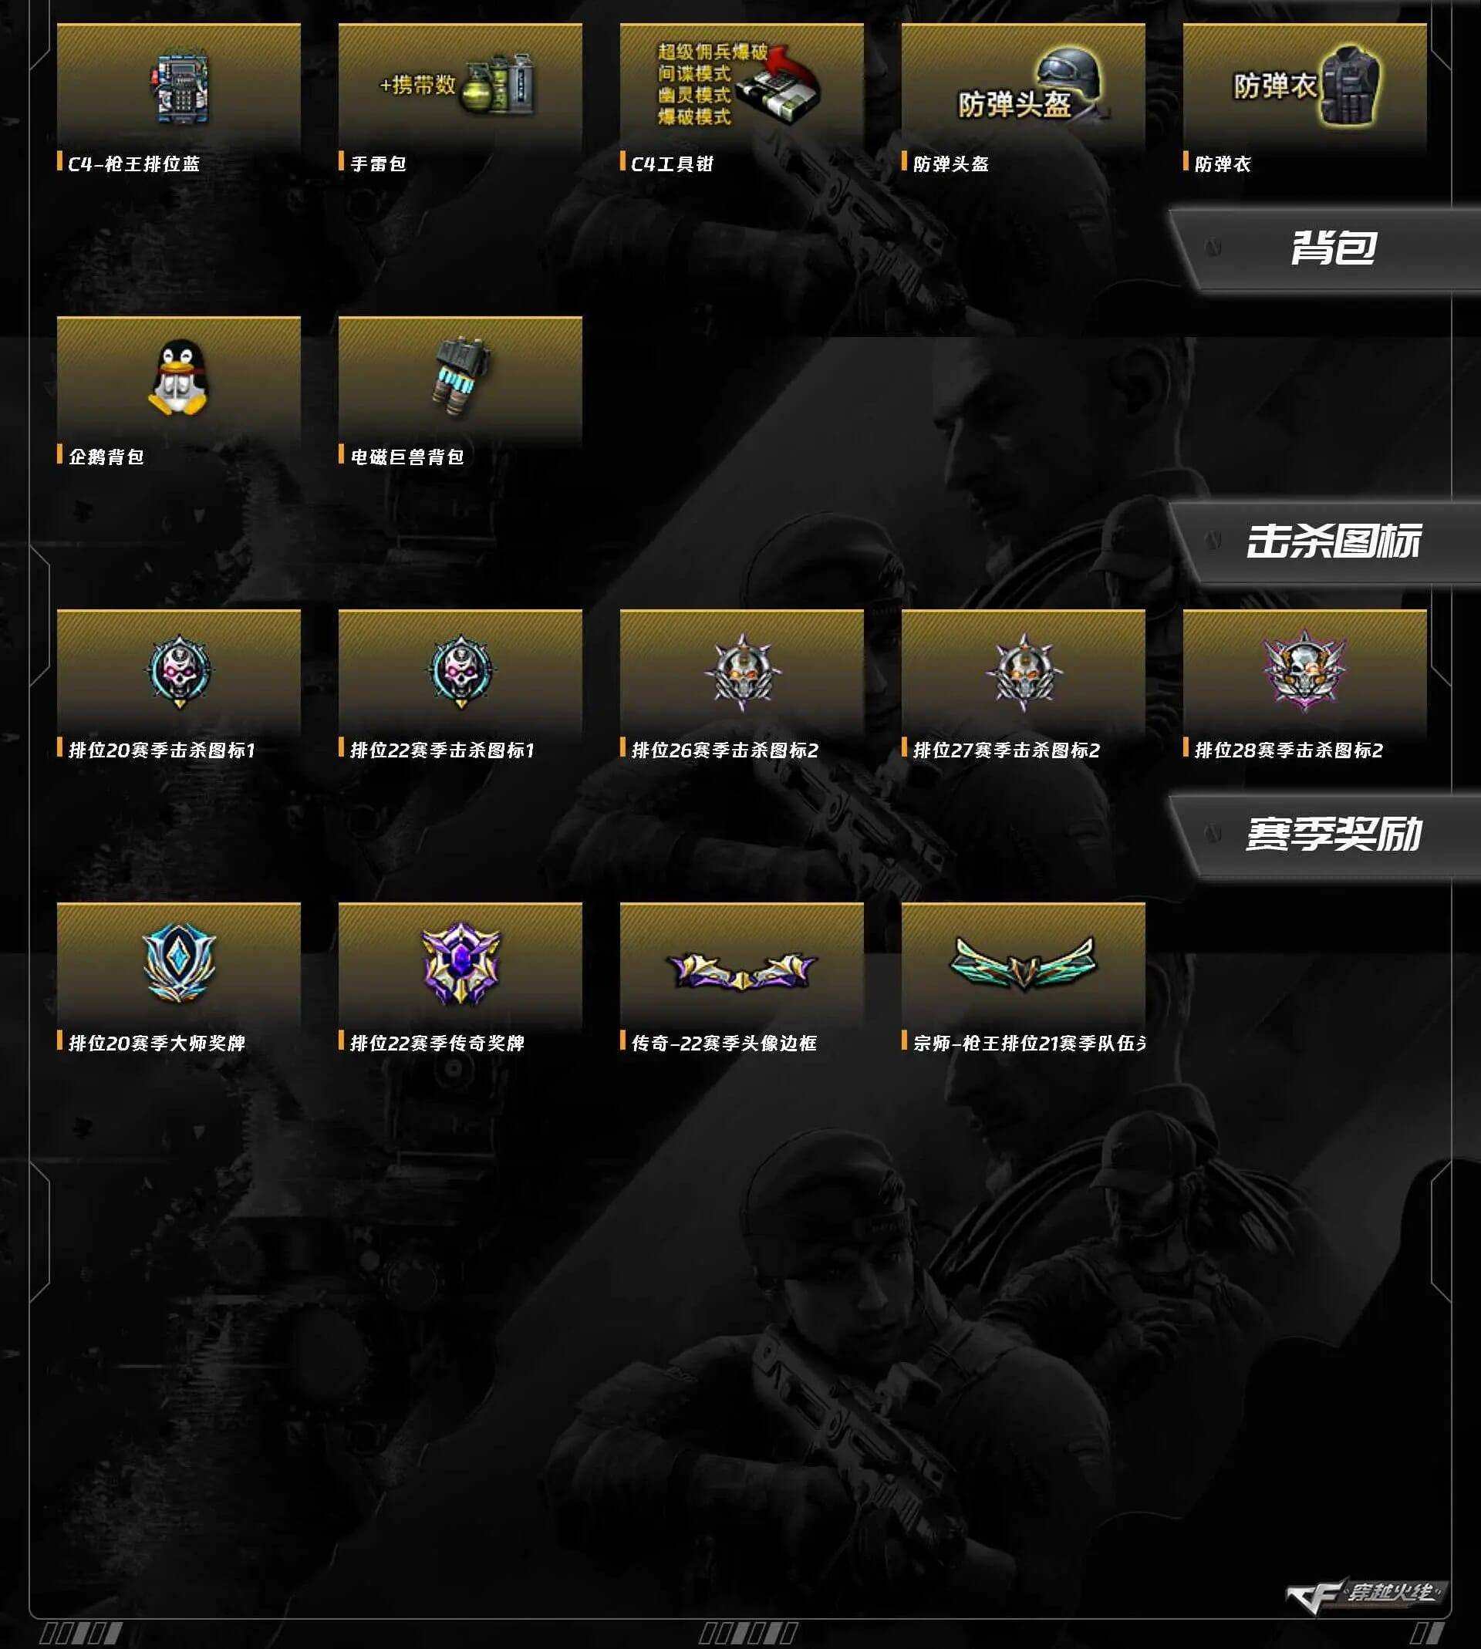1481x1649 pixels.
Task: Choose the 排位26赛季击杀图标2 kill icon
Action: click(742, 672)
